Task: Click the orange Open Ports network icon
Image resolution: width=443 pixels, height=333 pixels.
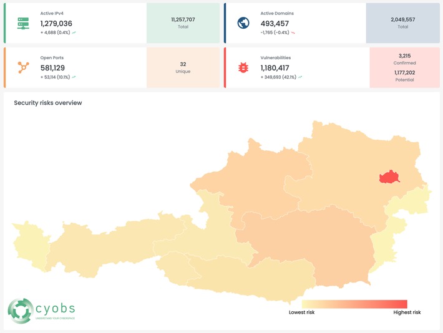Action: 24,67
